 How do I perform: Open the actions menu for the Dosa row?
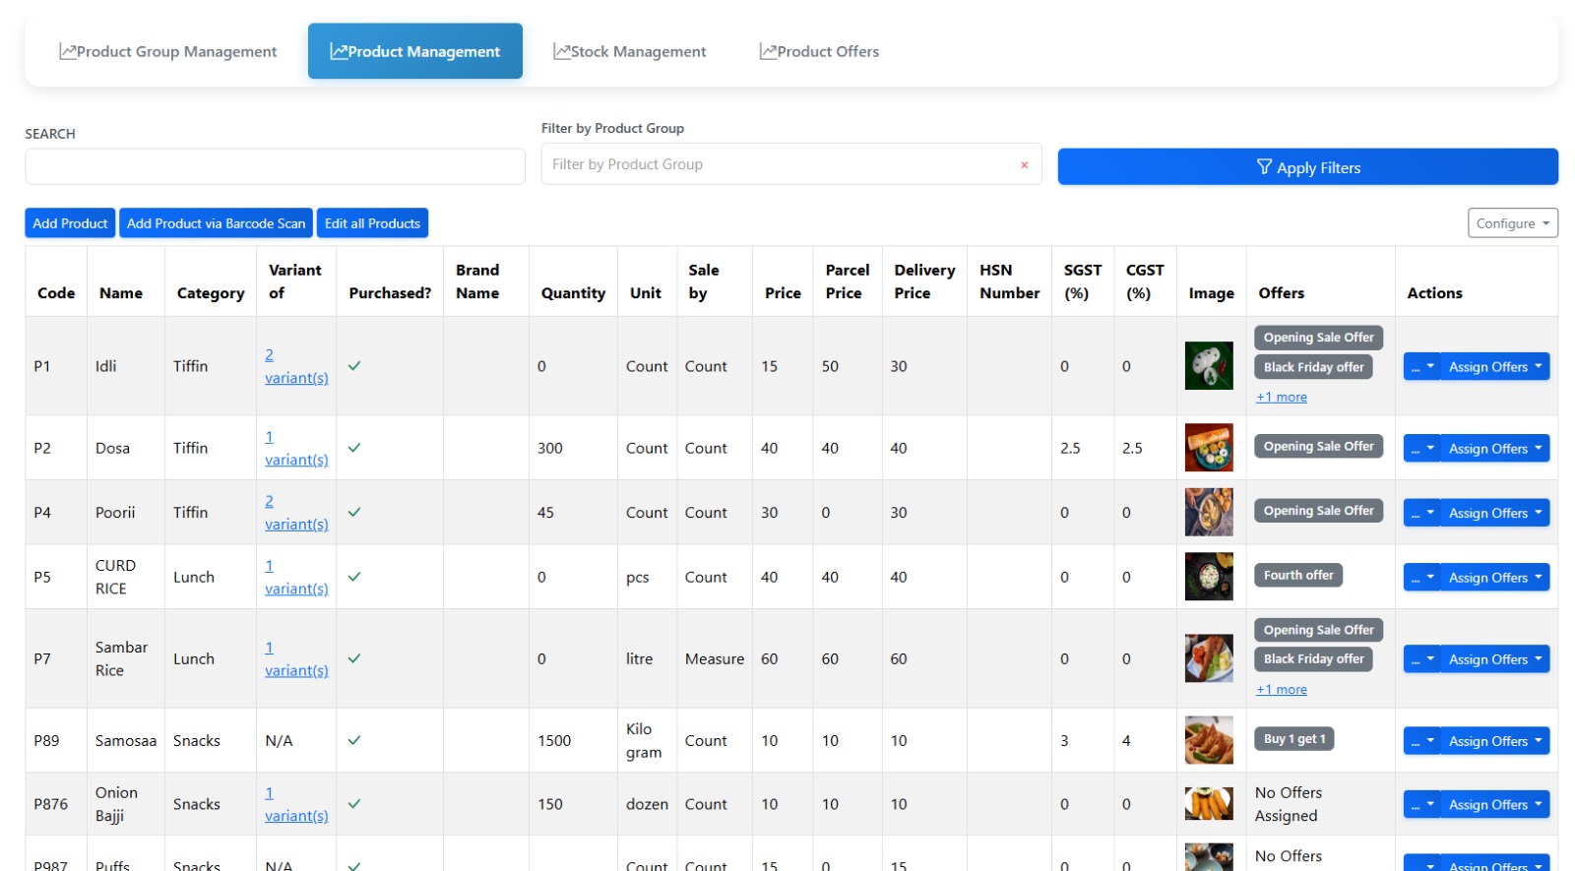tap(1421, 449)
